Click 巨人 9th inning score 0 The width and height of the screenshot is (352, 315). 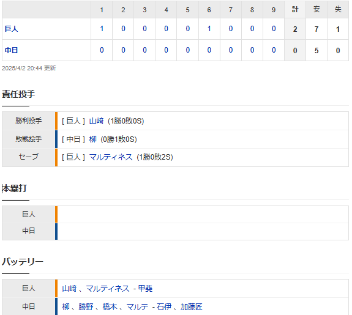coord(274,29)
